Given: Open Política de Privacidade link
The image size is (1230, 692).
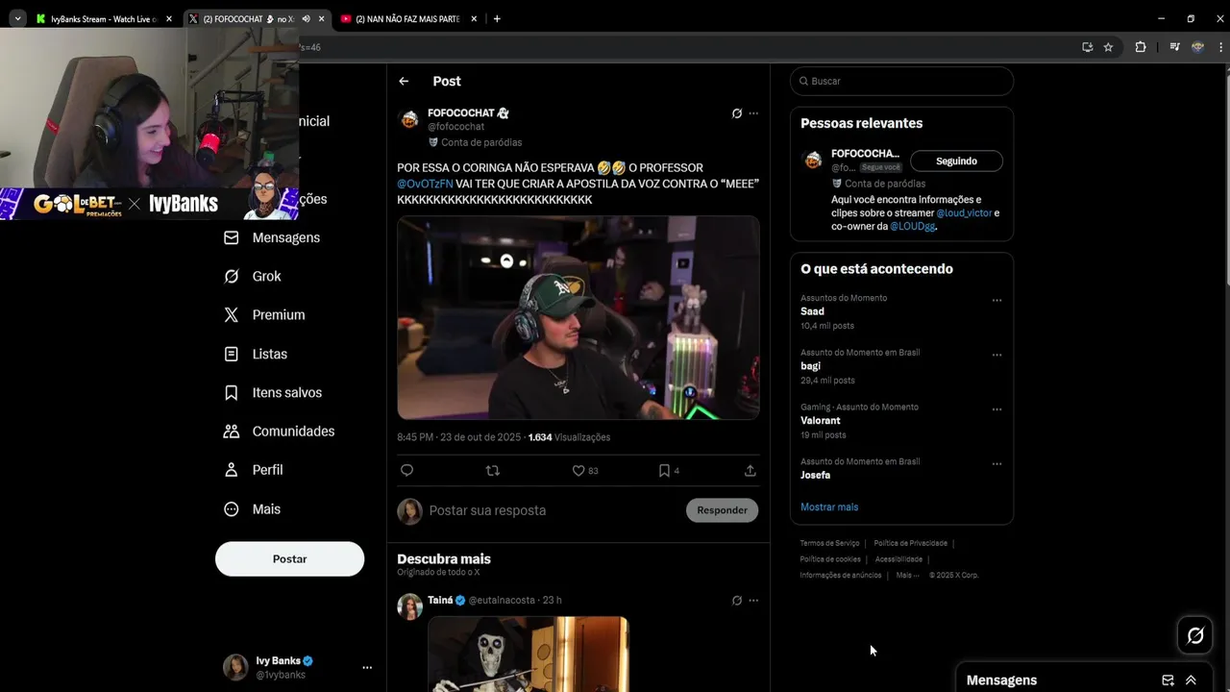Looking at the screenshot, I should pyautogui.click(x=910, y=543).
